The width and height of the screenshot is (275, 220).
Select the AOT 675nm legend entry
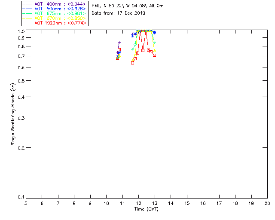pos(54,13)
